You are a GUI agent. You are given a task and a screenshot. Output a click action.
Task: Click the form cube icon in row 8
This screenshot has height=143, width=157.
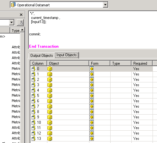pyautogui.click(x=92, y=112)
